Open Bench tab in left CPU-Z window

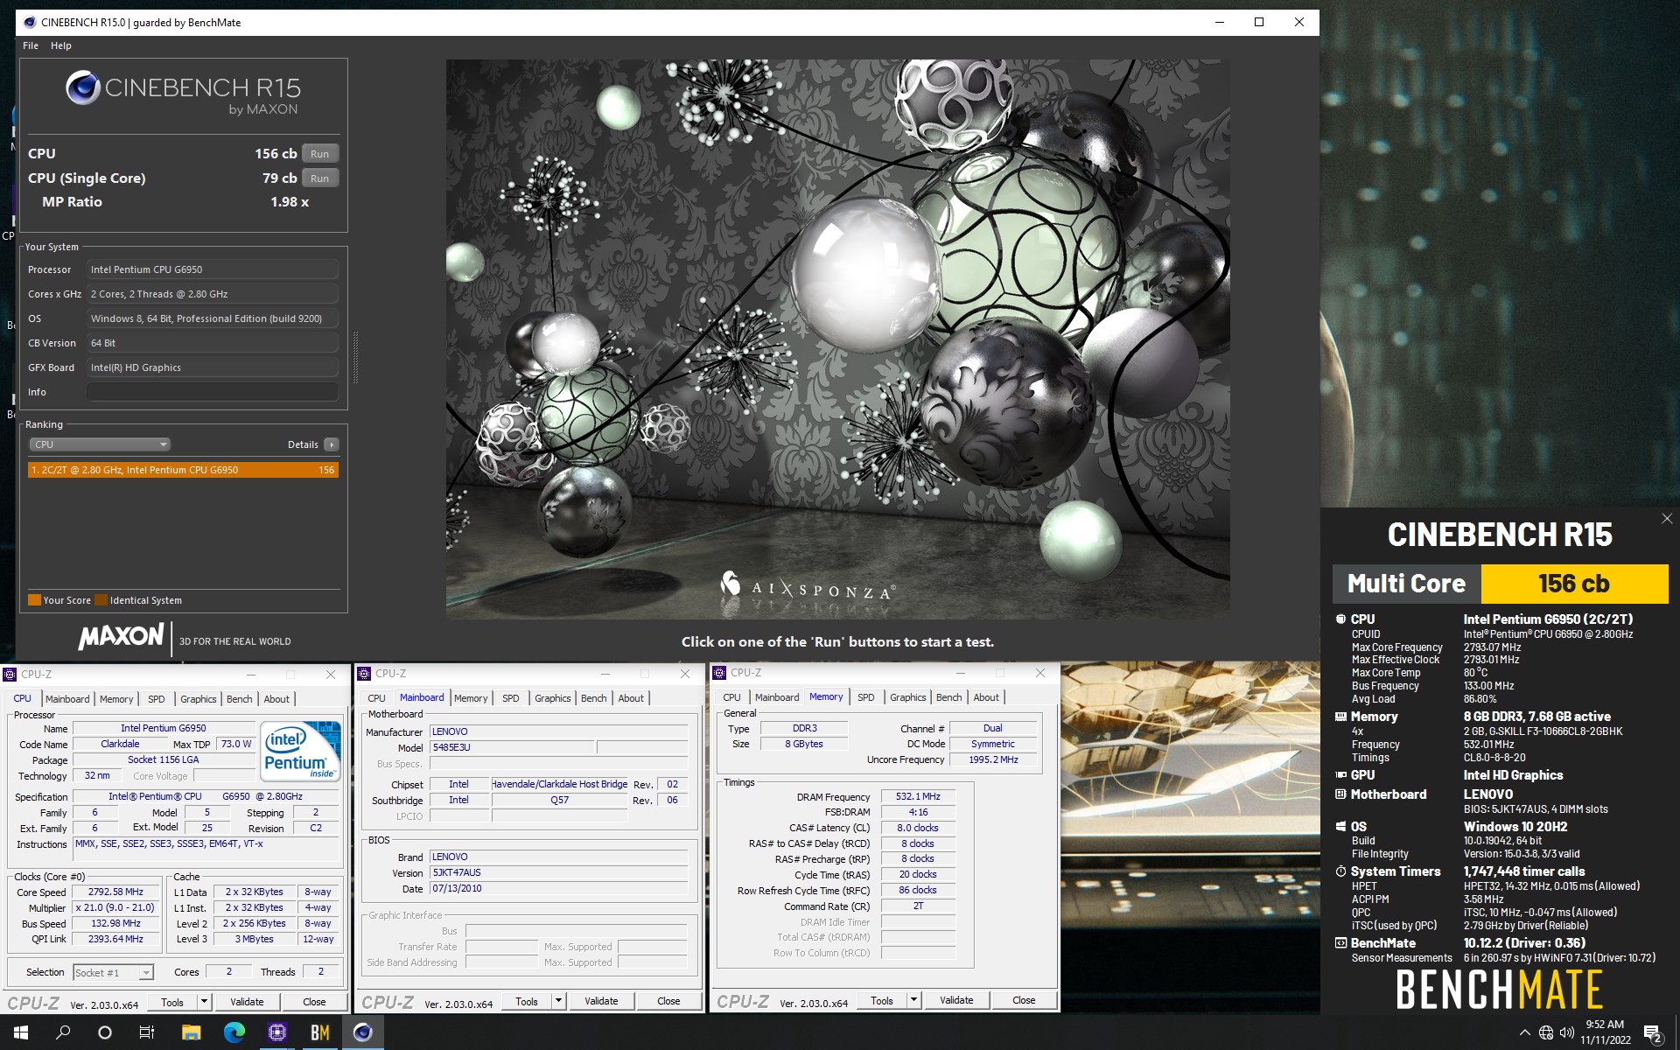[239, 699]
